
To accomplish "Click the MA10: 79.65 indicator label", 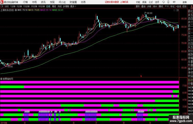I will click(34, 10).
